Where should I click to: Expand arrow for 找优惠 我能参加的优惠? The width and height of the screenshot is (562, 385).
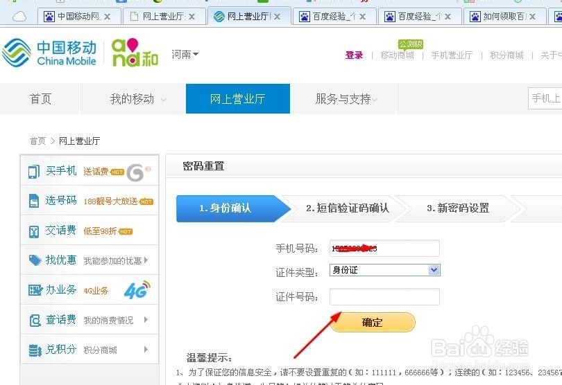146,260
